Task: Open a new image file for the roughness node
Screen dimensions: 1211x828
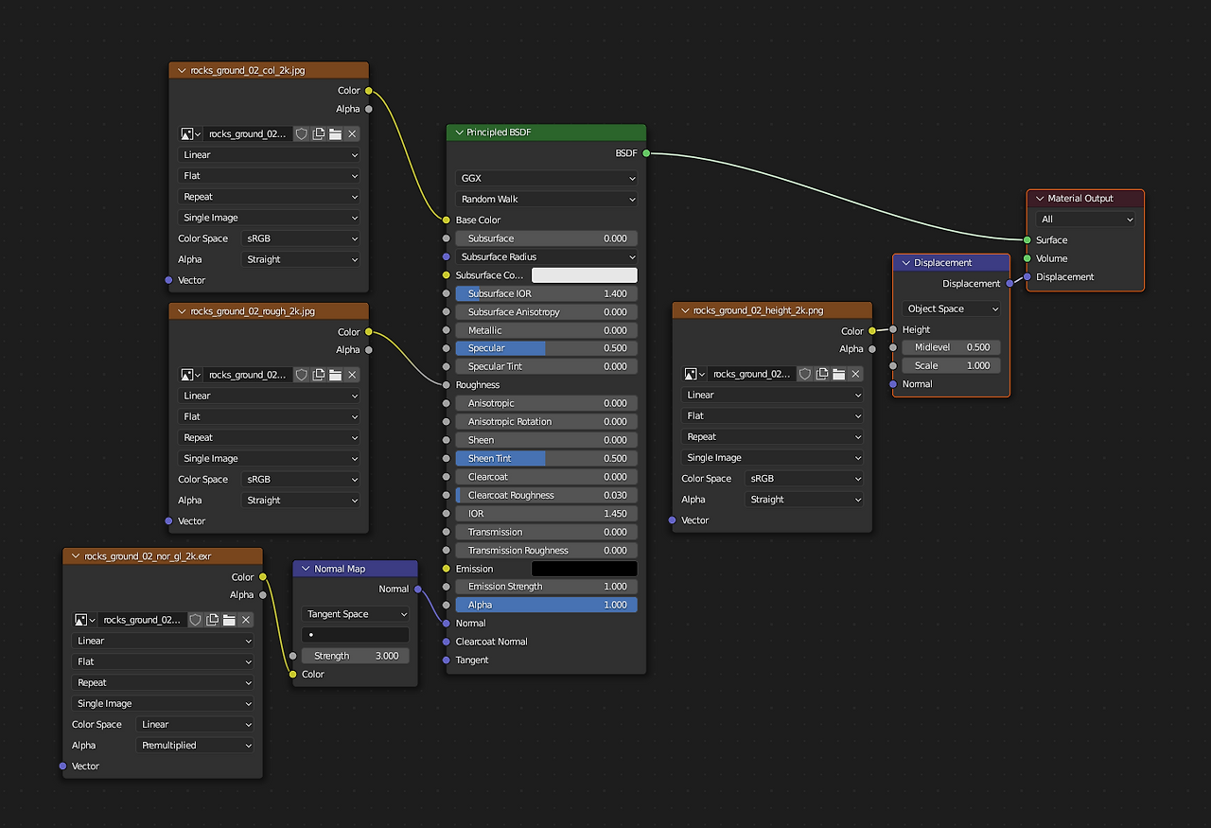Action: pyautogui.click(x=335, y=374)
